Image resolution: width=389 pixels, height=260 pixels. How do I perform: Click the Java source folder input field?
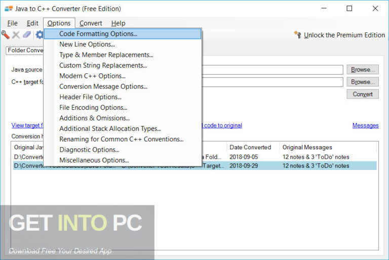[x=273, y=70]
